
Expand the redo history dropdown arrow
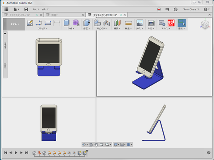(x=48, y=9)
